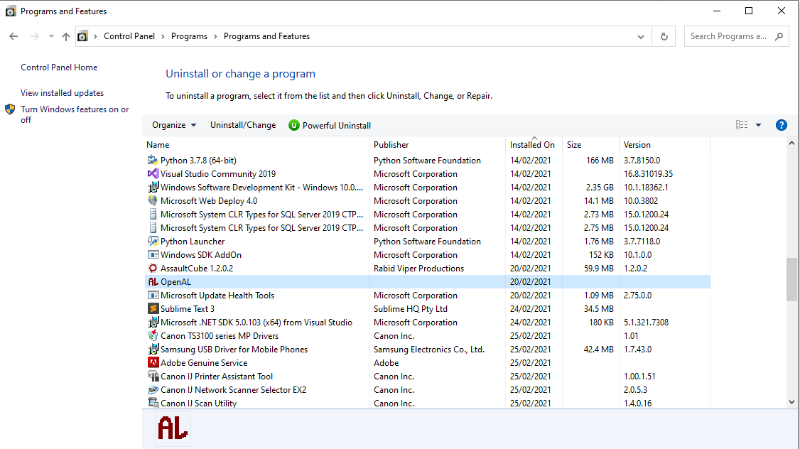Click the 166 MB size cell
This screenshot has height=449, width=800.
[600, 161]
